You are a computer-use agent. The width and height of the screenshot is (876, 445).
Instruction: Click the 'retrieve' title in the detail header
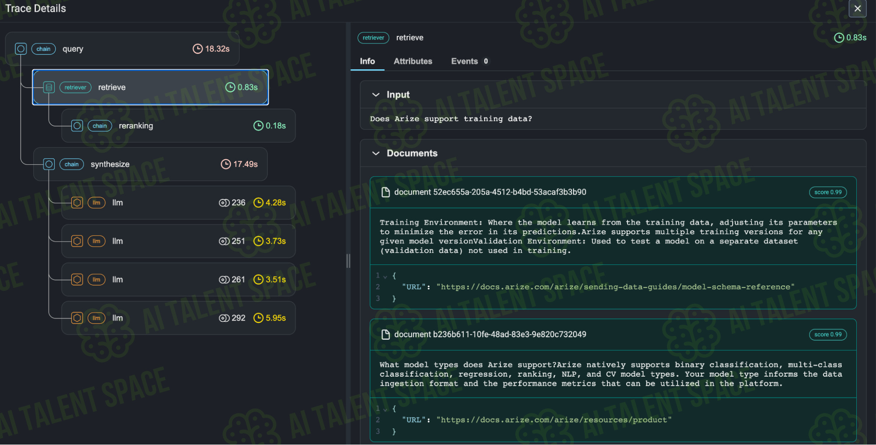410,38
